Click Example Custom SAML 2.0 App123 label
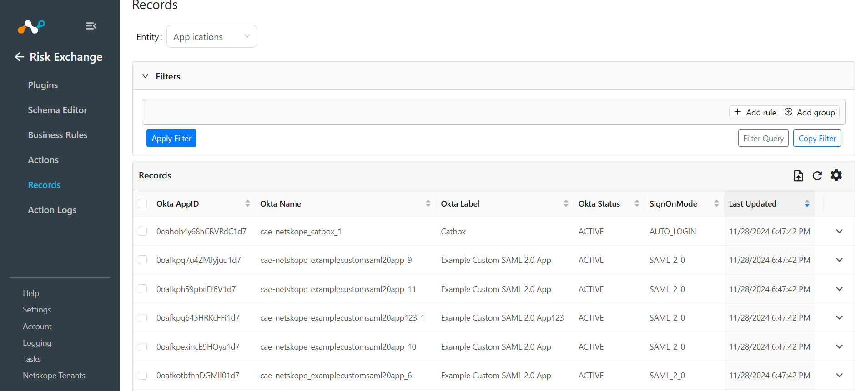Viewport: 861px width, 391px height. point(502,317)
